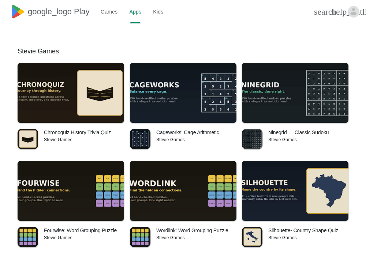Open the Cageworks: Cage Arithmetic title link
Screen dimensions: 366x256
[x=187, y=132]
